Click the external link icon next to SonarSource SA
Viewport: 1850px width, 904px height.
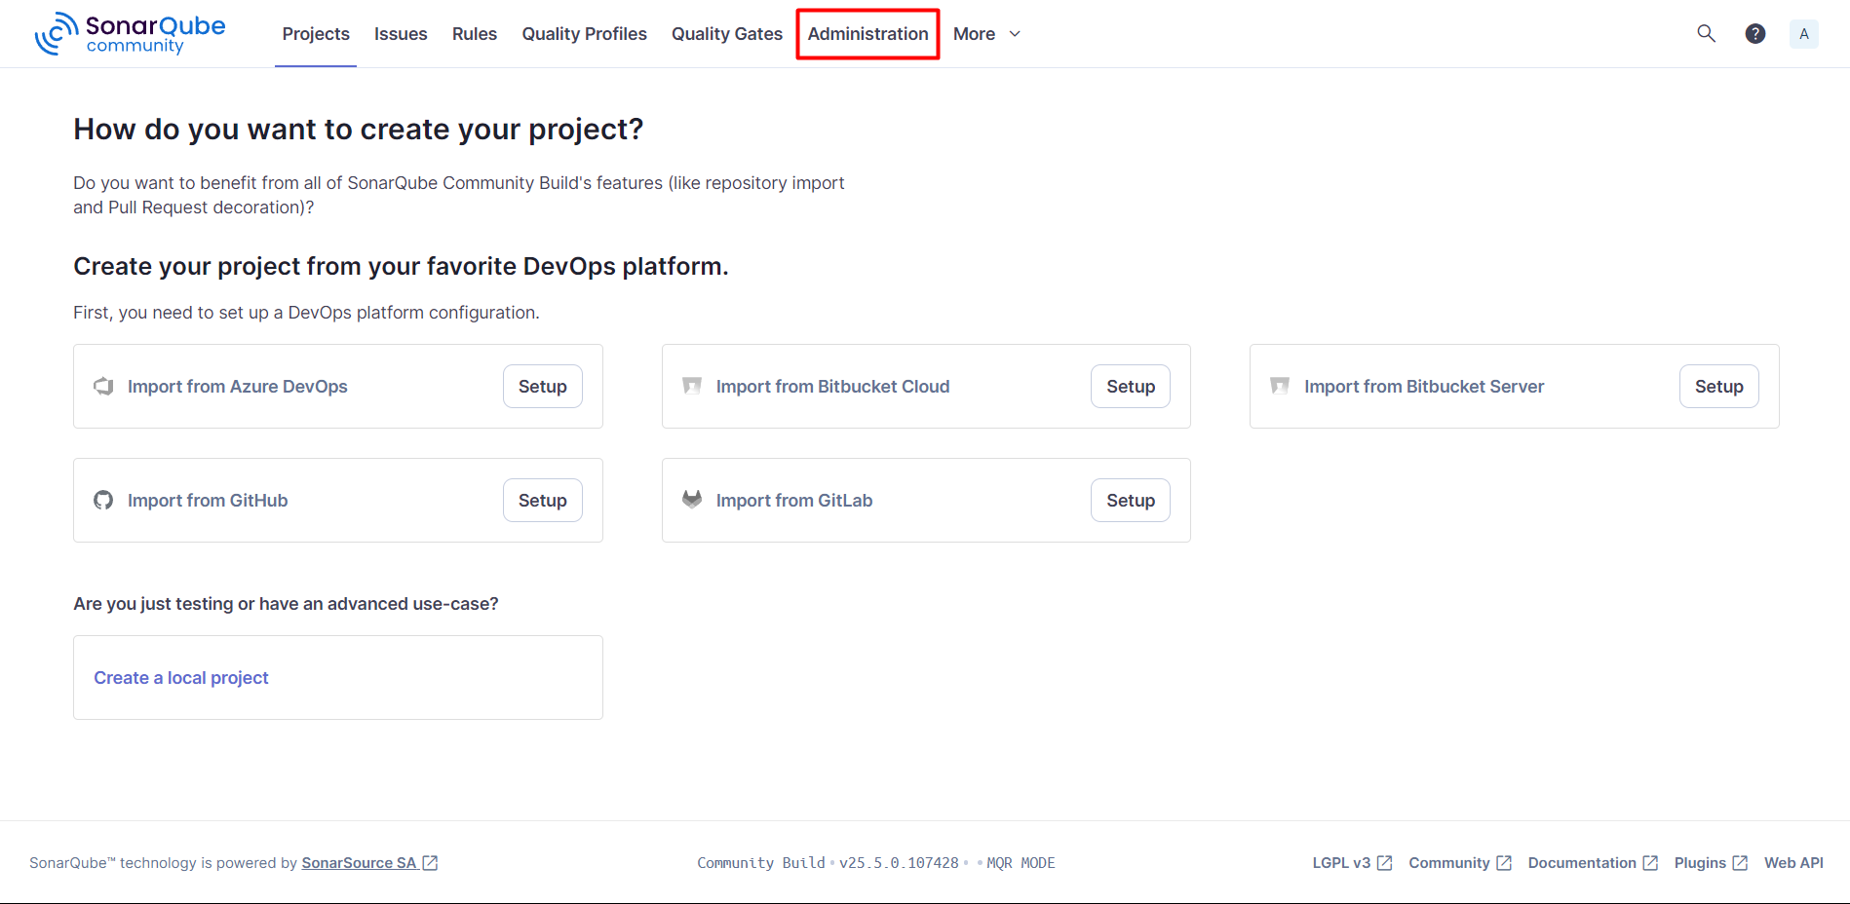[430, 862]
